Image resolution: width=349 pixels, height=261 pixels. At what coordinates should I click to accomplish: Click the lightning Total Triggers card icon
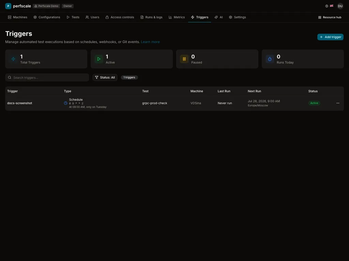13,59
